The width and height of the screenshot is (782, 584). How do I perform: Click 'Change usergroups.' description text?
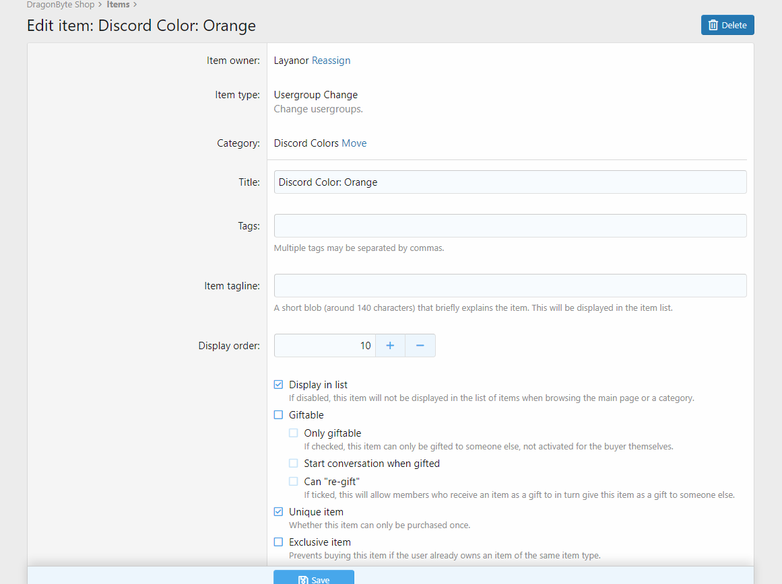coord(318,108)
